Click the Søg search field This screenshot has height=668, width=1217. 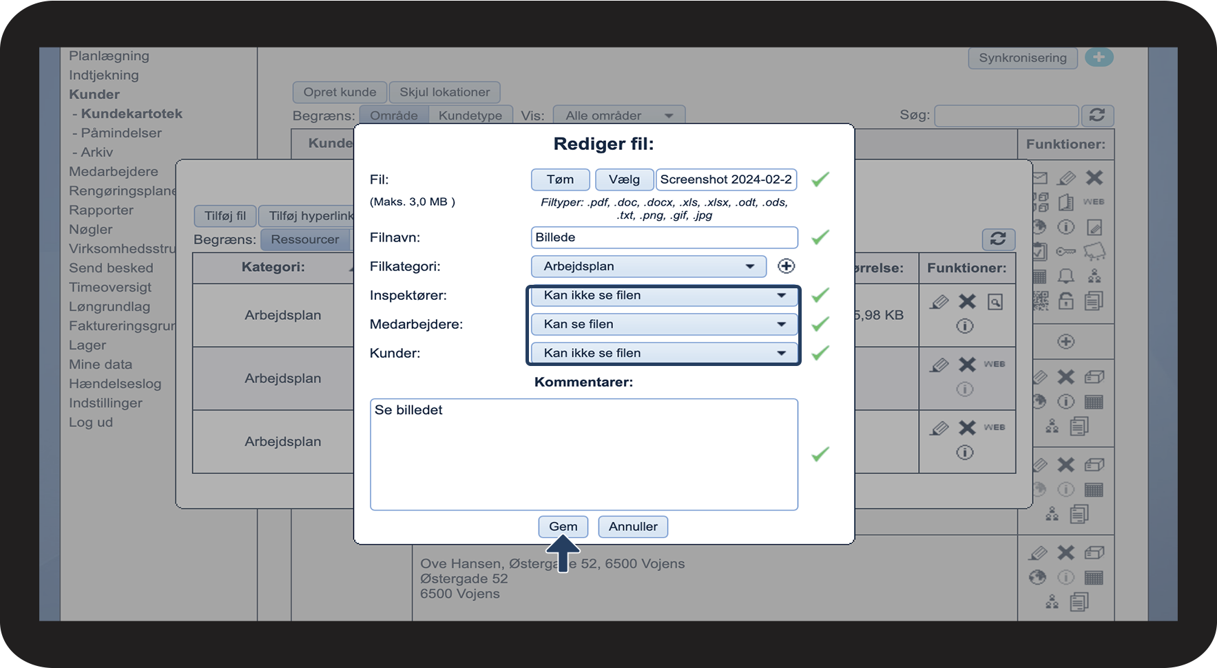pos(1006,116)
